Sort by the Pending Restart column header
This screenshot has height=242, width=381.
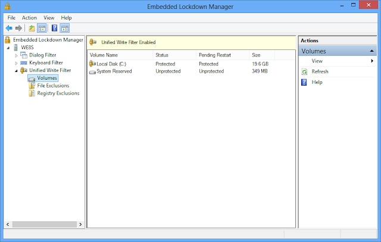coord(223,55)
